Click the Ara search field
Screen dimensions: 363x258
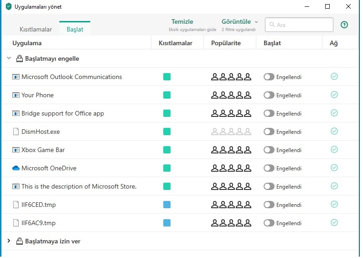tap(300, 25)
